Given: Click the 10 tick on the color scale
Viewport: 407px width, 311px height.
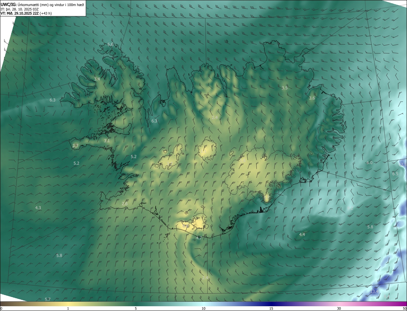Looking at the screenshot, I should [x=203, y=308].
